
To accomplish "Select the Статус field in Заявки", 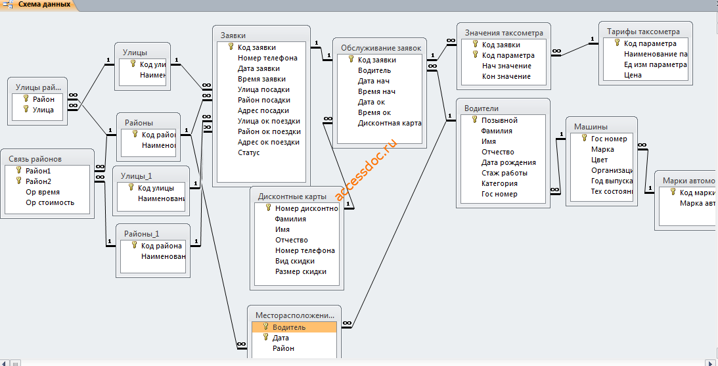I will click(x=249, y=152).
